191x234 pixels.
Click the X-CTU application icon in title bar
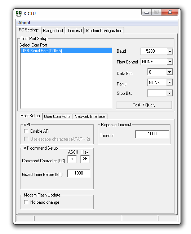coord(19,14)
